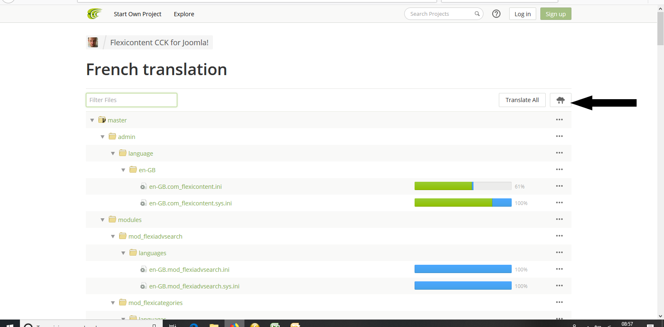Click the Sign up button

click(556, 14)
